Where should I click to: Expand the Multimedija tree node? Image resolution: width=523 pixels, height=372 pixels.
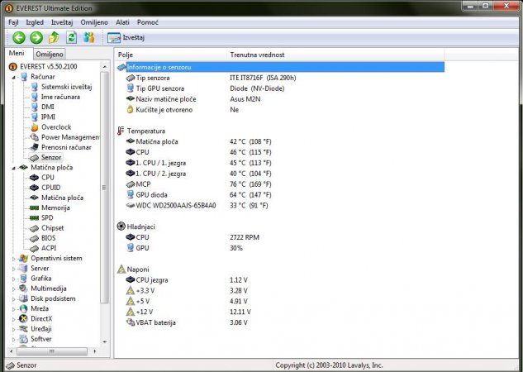pyautogui.click(x=14, y=289)
